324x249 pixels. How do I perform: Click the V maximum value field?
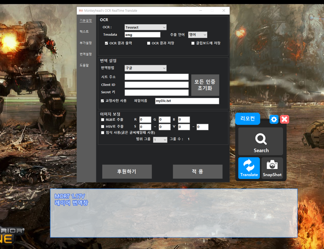(203, 127)
